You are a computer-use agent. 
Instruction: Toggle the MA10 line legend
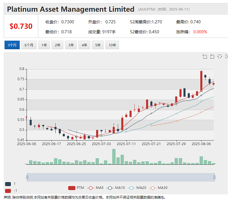tap(116, 188)
